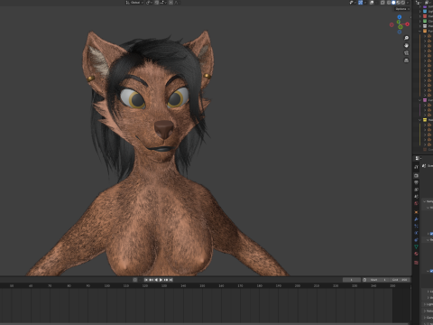Jump to timeline end frame button
433x325 pixels.
coord(170,280)
